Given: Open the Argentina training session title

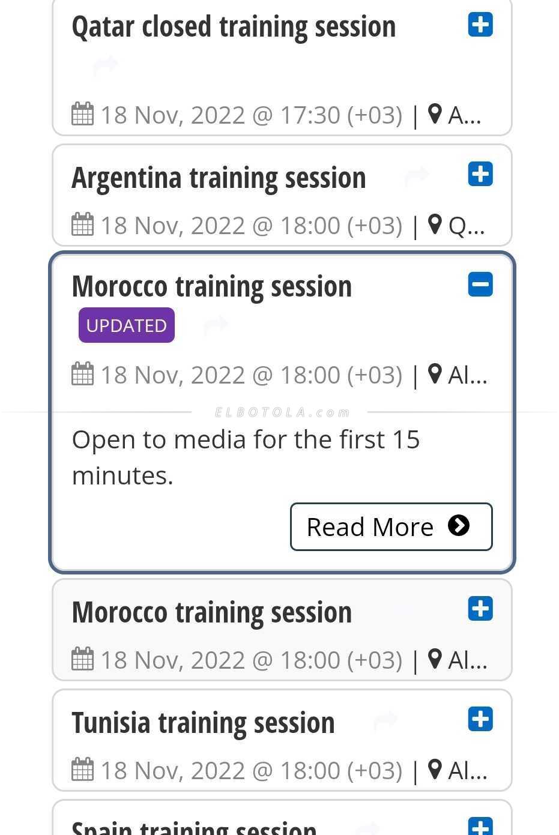Looking at the screenshot, I should click(219, 178).
